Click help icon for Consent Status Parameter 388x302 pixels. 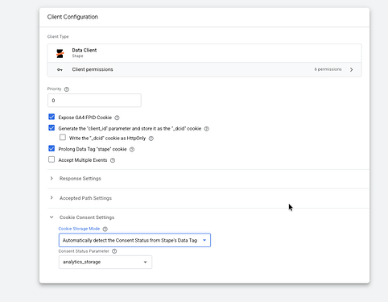pos(114,251)
